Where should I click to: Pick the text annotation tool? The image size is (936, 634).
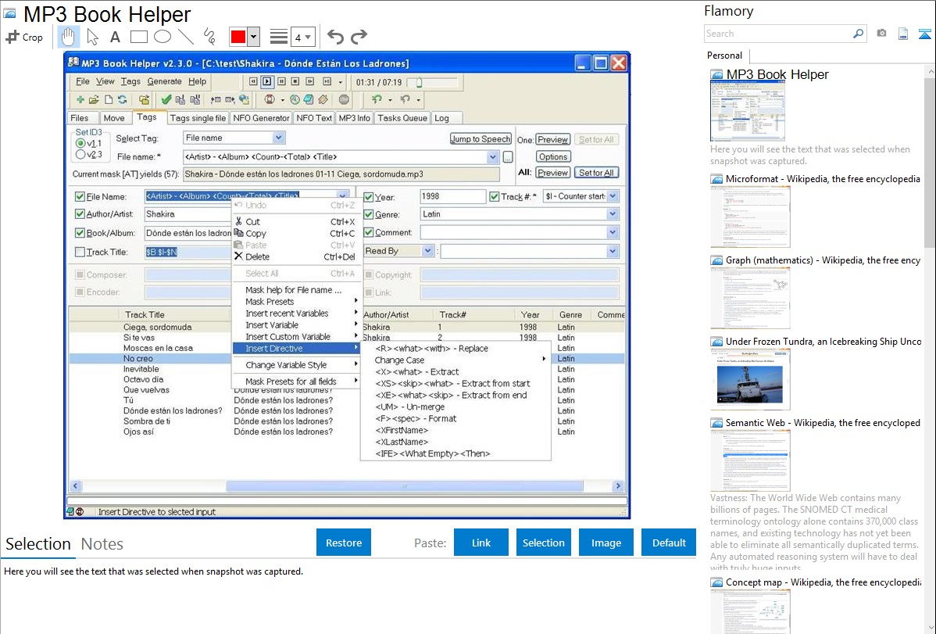point(115,37)
